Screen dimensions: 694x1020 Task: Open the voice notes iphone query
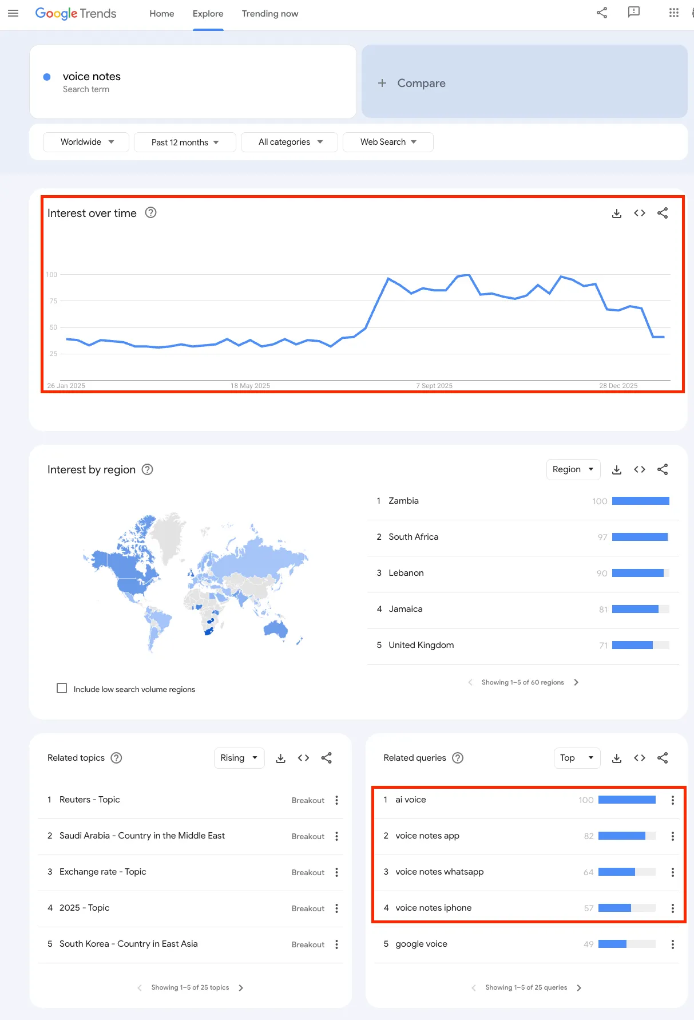[434, 908]
